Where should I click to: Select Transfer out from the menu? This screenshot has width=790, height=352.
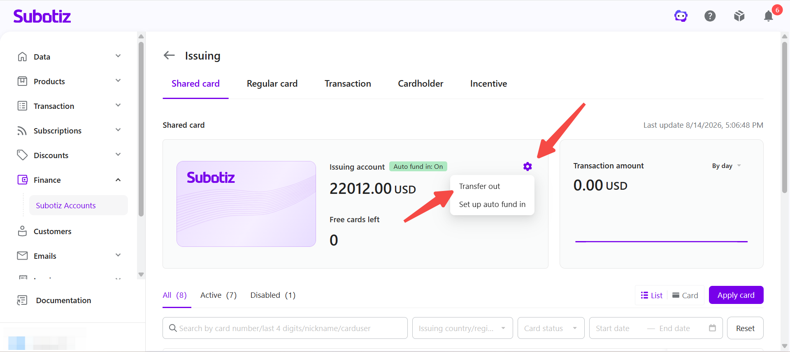click(479, 186)
